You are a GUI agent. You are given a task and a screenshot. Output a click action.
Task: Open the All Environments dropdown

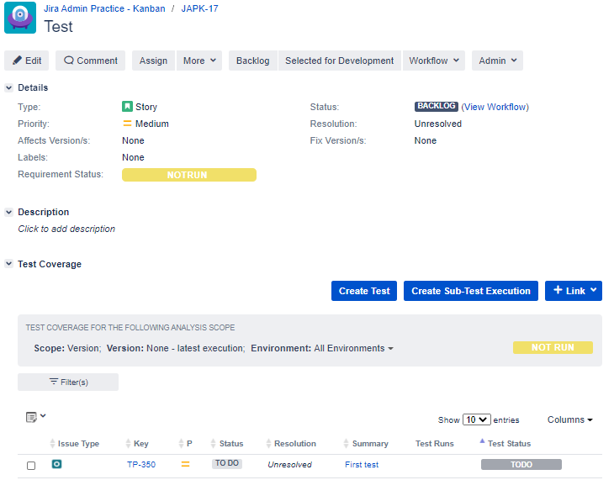(353, 348)
